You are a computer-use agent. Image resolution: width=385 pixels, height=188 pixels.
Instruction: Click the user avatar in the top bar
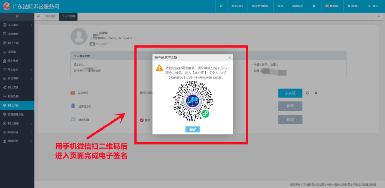[x=327, y=6]
